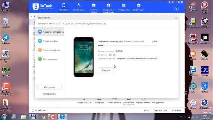Open the Компьютер desktop icon
The height and width of the screenshot is (120, 213).
pos(6,6)
